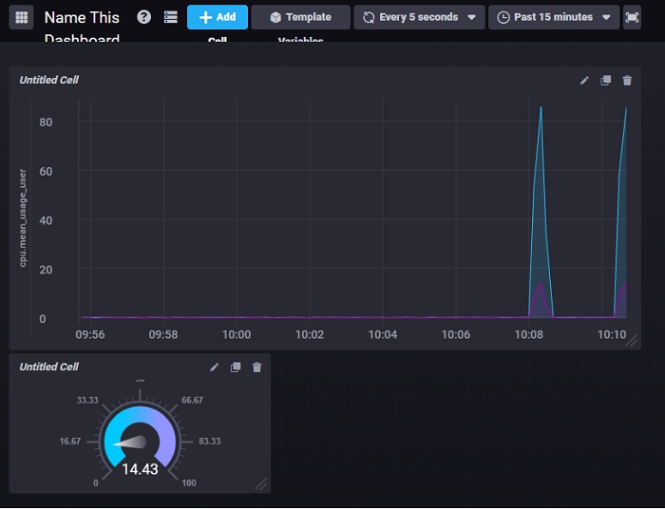This screenshot has width=665, height=509.
Task: Clone the line graph cell
Action: (606, 81)
